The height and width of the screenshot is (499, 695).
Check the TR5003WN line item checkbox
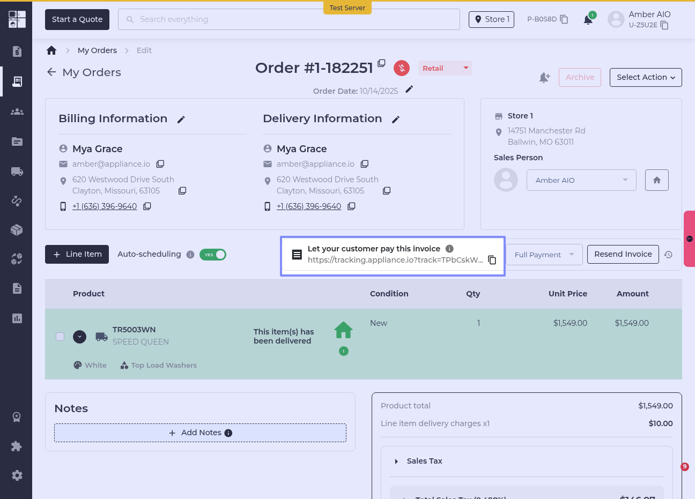(60, 337)
